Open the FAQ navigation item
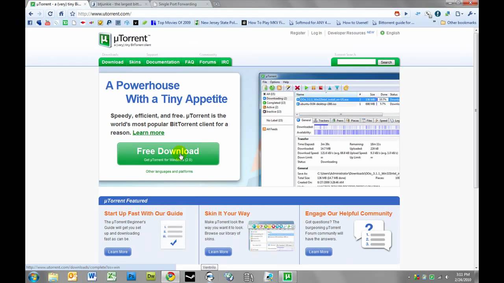The height and width of the screenshot is (283, 504). (x=189, y=62)
